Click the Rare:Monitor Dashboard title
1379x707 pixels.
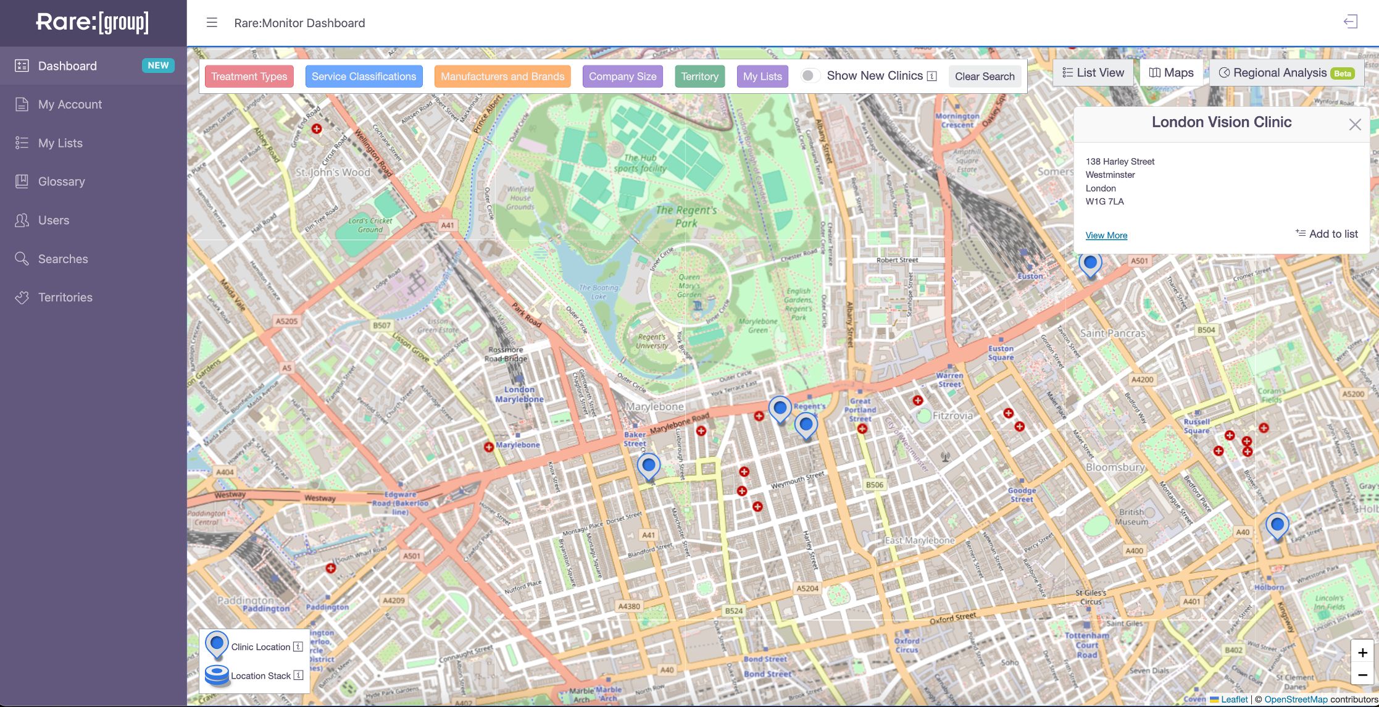tap(299, 23)
